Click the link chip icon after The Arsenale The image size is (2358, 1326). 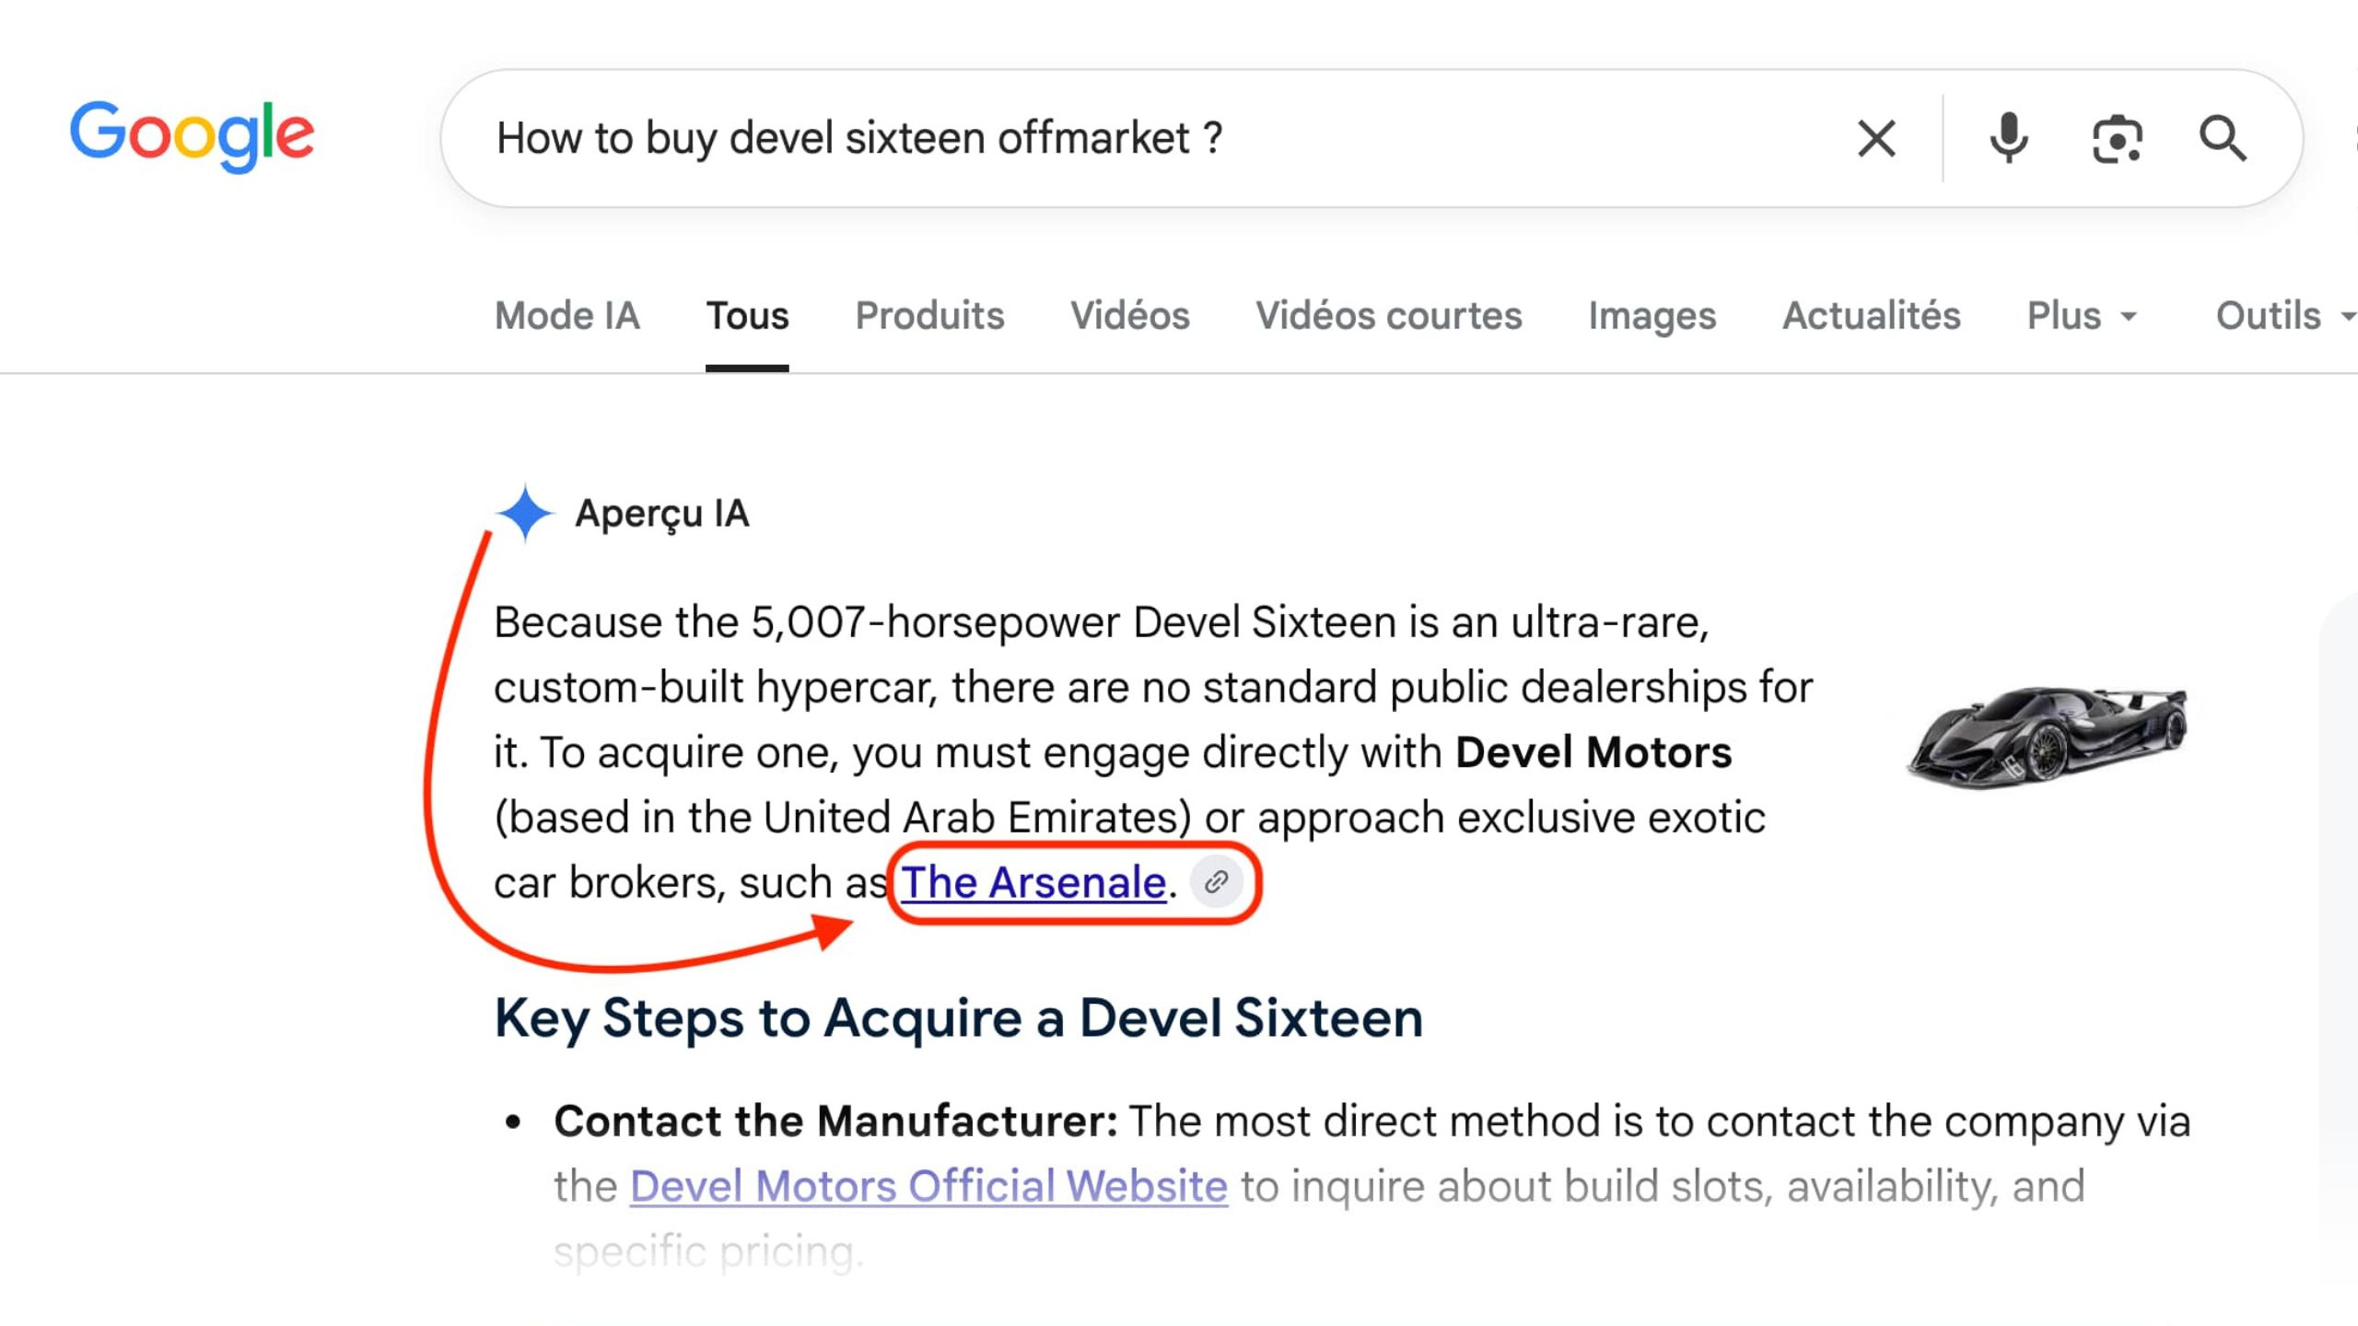(1217, 882)
